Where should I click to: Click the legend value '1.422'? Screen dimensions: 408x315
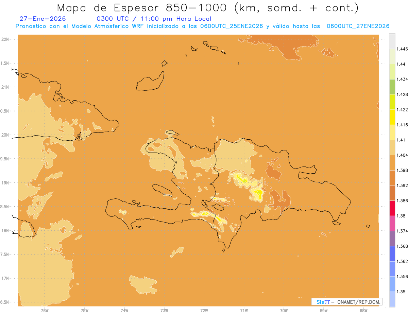pyautogui.click(x=402, y=110)
